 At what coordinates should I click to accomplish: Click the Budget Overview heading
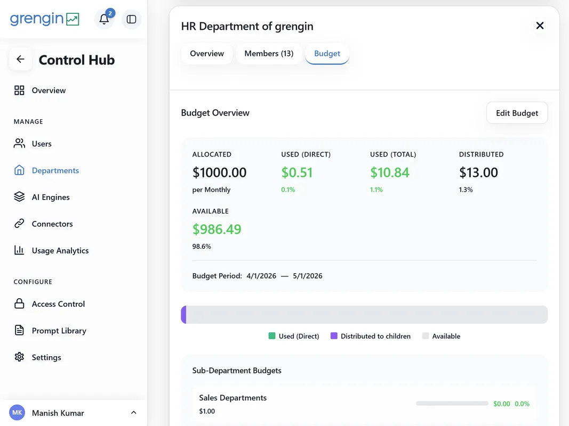point(215,113)
